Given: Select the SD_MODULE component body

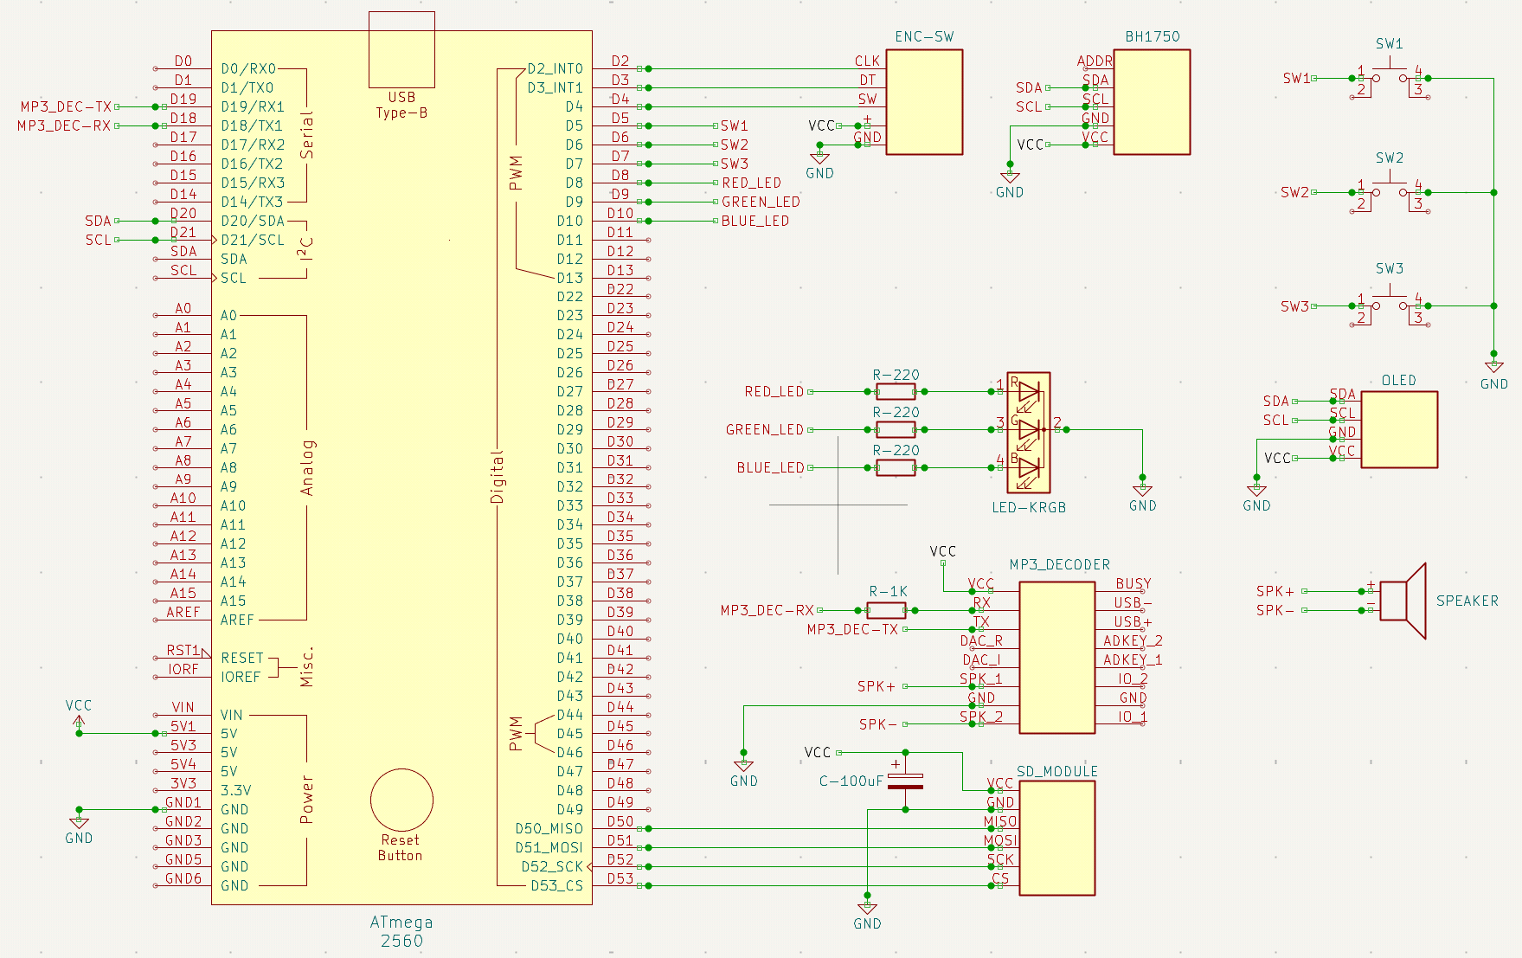Looking at the screenshot, I should point(1057,838).
